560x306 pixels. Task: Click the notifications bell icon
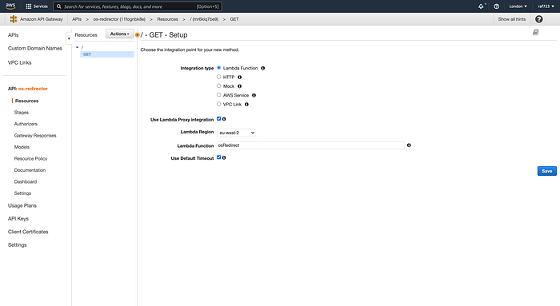coord(481,6)
